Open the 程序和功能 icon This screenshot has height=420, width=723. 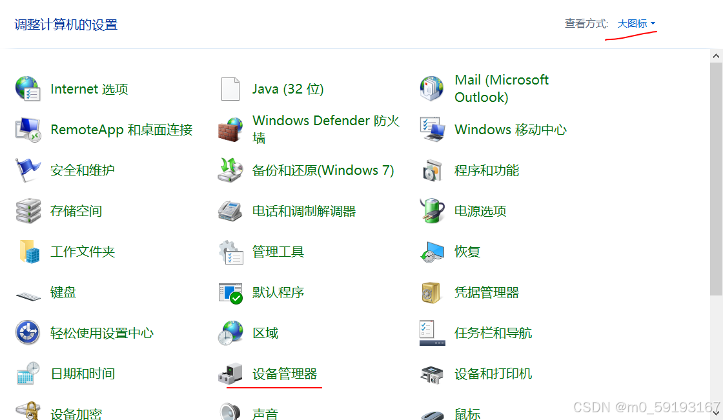coord(432,170)
